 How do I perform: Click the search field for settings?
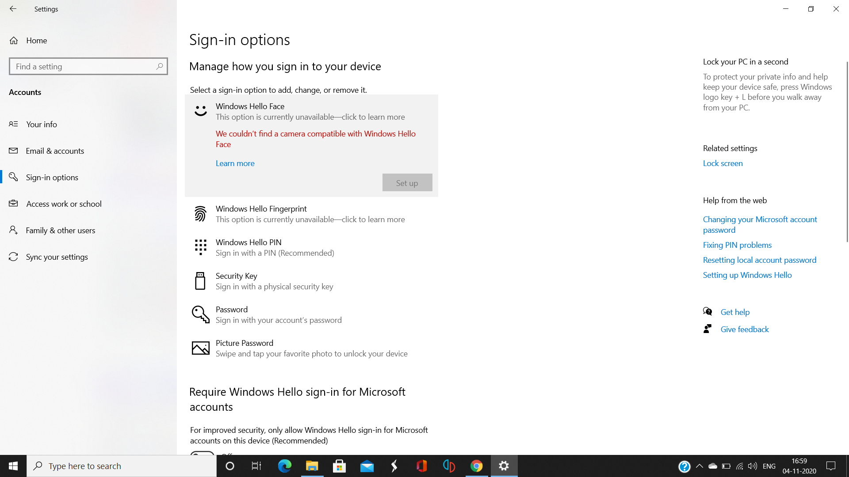click(88, 66)
